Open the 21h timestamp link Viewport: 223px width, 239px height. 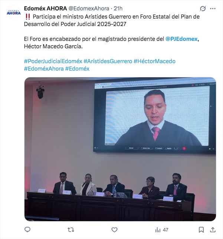point(118,9)
